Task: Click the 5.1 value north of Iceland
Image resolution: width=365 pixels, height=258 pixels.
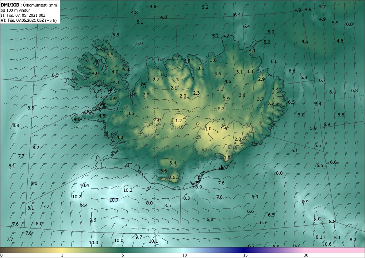Action: pos(140,22)
